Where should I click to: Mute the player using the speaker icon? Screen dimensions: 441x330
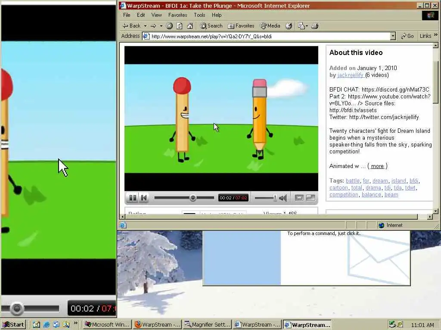(x=283, y=198)
